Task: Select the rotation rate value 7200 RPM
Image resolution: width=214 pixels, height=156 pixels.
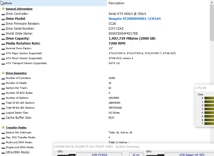Action: (117, 43)
